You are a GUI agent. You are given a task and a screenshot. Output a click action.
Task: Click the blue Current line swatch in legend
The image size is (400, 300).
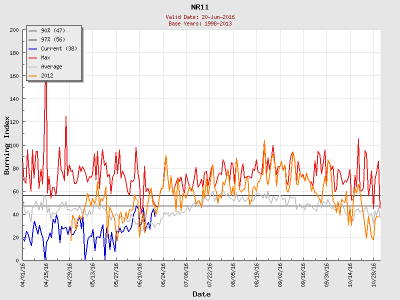click(33, 48)
